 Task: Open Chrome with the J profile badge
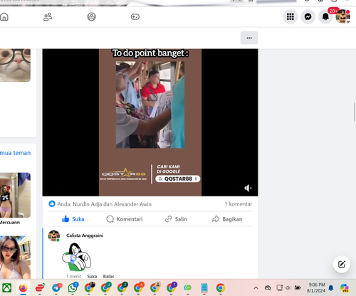click(x=105, y=288)
